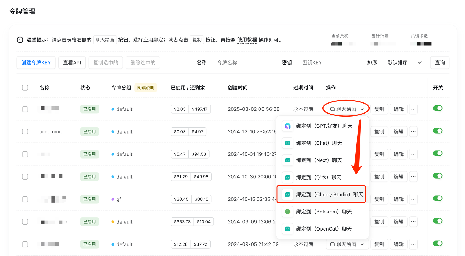Select 绑定到 (Chat) 聊天
Viewport: 465px width, 256px height.
(x=323, y=143)
